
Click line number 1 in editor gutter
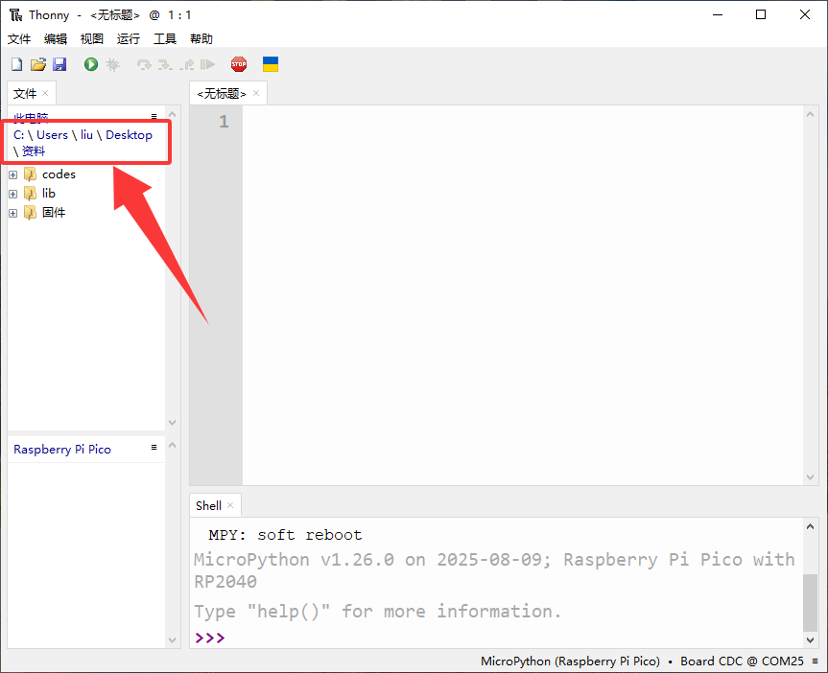coord(224,122)
